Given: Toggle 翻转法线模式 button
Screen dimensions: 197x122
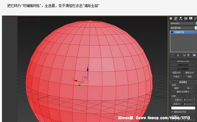Looking at the screenshot, I should 183,92.
